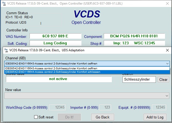The height and width of the screenshot is (123, 172).
Task: Click the Importer # field
Action: [x=105, y=107]
